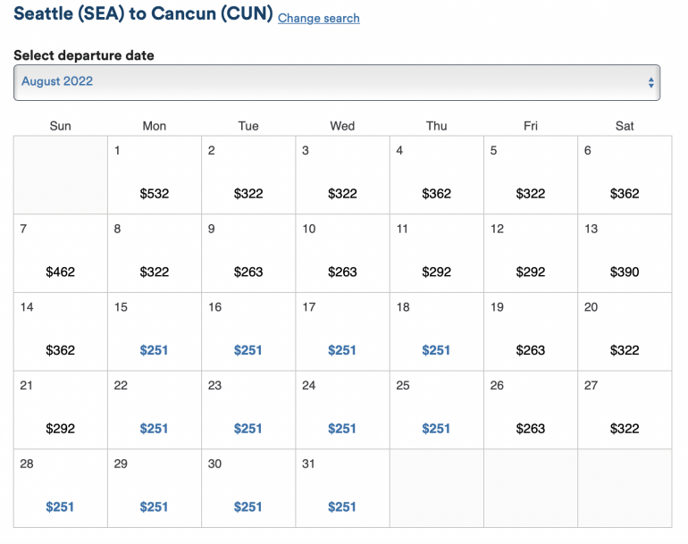Select August 13 with $390 fare
This screenshot has width=688, height=544.
pos(625,272)
